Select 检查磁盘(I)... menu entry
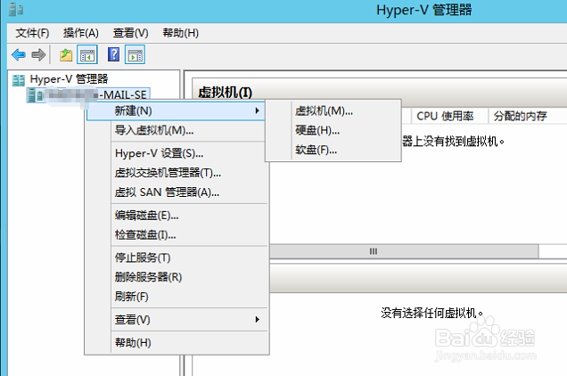567x376 pixels. (177, 235)
